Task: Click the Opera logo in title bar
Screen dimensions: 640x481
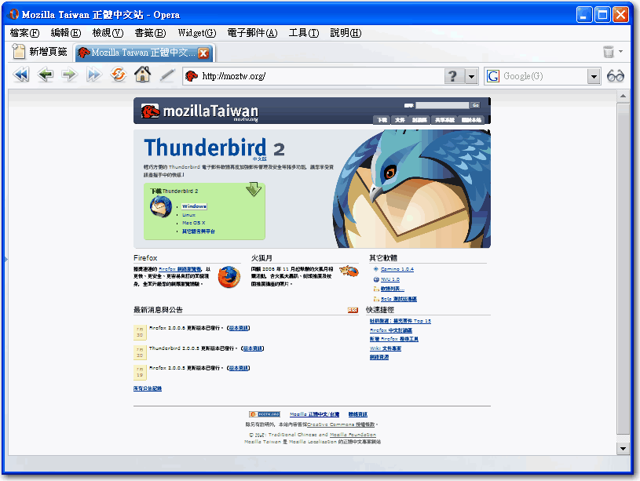Action: [x=14, y=14]
